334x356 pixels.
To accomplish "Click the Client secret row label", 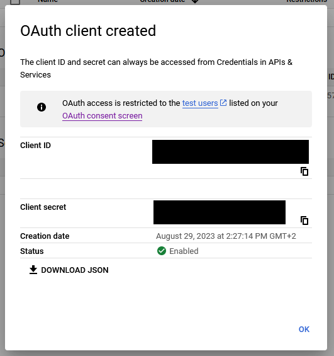I will coord(43,207).
